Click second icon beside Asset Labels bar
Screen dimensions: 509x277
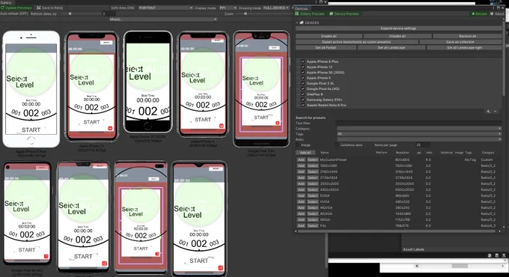[497, 255]
